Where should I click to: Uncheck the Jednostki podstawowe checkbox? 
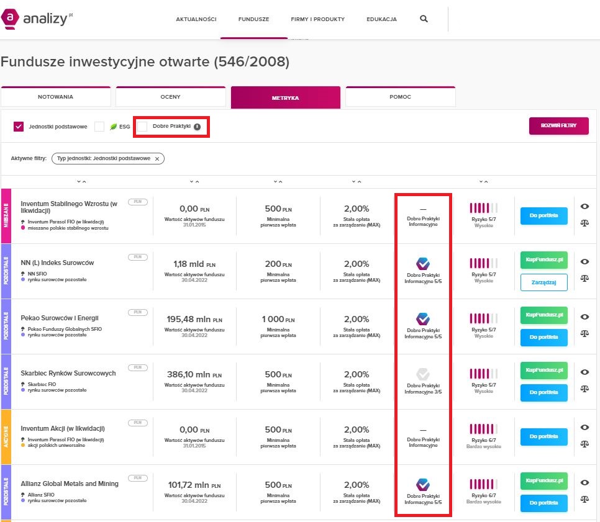click(x=19, y=127)
